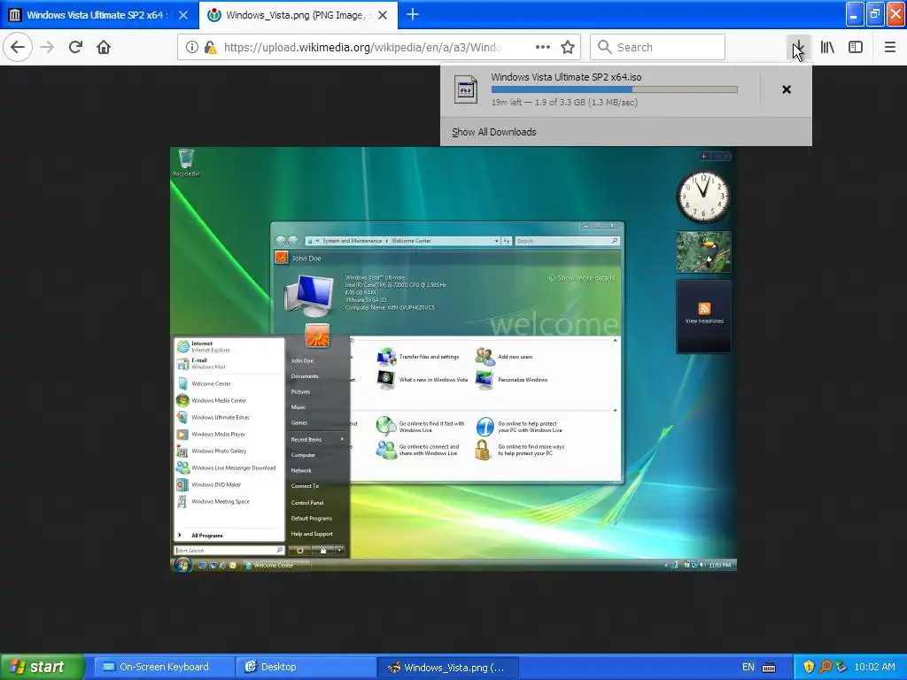Viewport: 907px width, 680px height.
Task: Click the Windows Vista screenshot image
Action: tap(453, 359)
